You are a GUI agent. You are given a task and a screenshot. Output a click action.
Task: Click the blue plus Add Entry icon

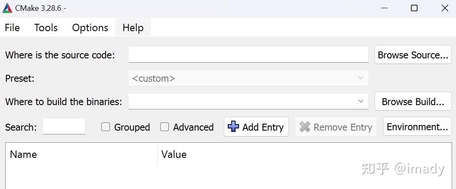[x=233, y=126]
